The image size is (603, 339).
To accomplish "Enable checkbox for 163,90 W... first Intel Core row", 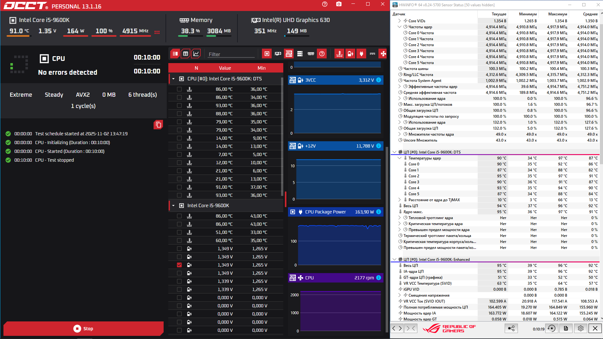I will click(x=179, y=216).
